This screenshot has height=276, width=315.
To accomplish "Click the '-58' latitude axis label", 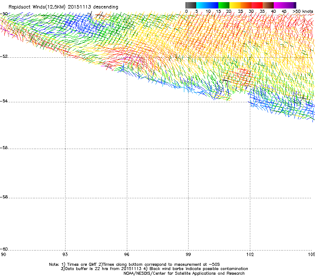I will pos(4,197).
